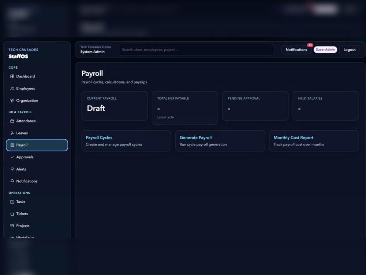This screenshot has height=275, width=366.
Task: Click the Pending Approval card
Action: pyautogui.click(x=255, y=106)
